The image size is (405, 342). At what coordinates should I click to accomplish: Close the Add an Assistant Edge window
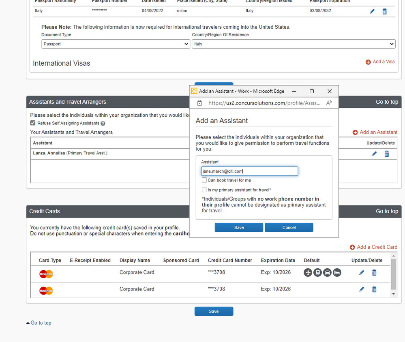point(330,91)
